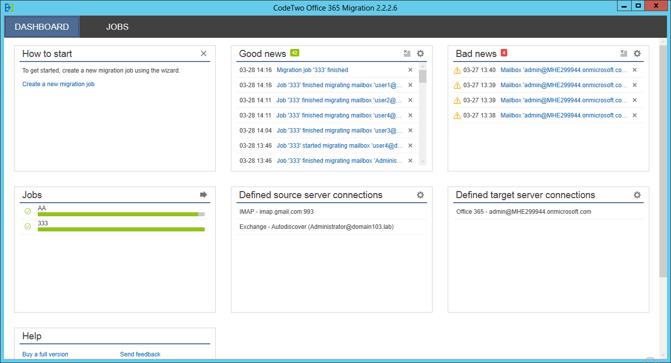Open the first 03-27 13:39 bad news mailbox link

pyautogui.click(x=564, y=85)
